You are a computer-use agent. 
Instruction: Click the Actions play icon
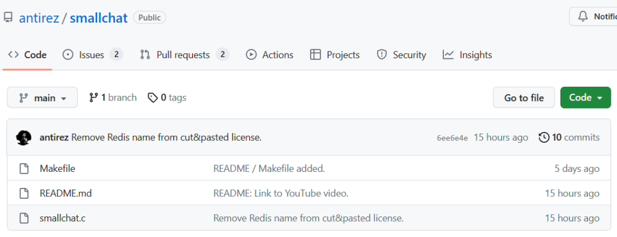pyautogui.click(x=251, y=55)
